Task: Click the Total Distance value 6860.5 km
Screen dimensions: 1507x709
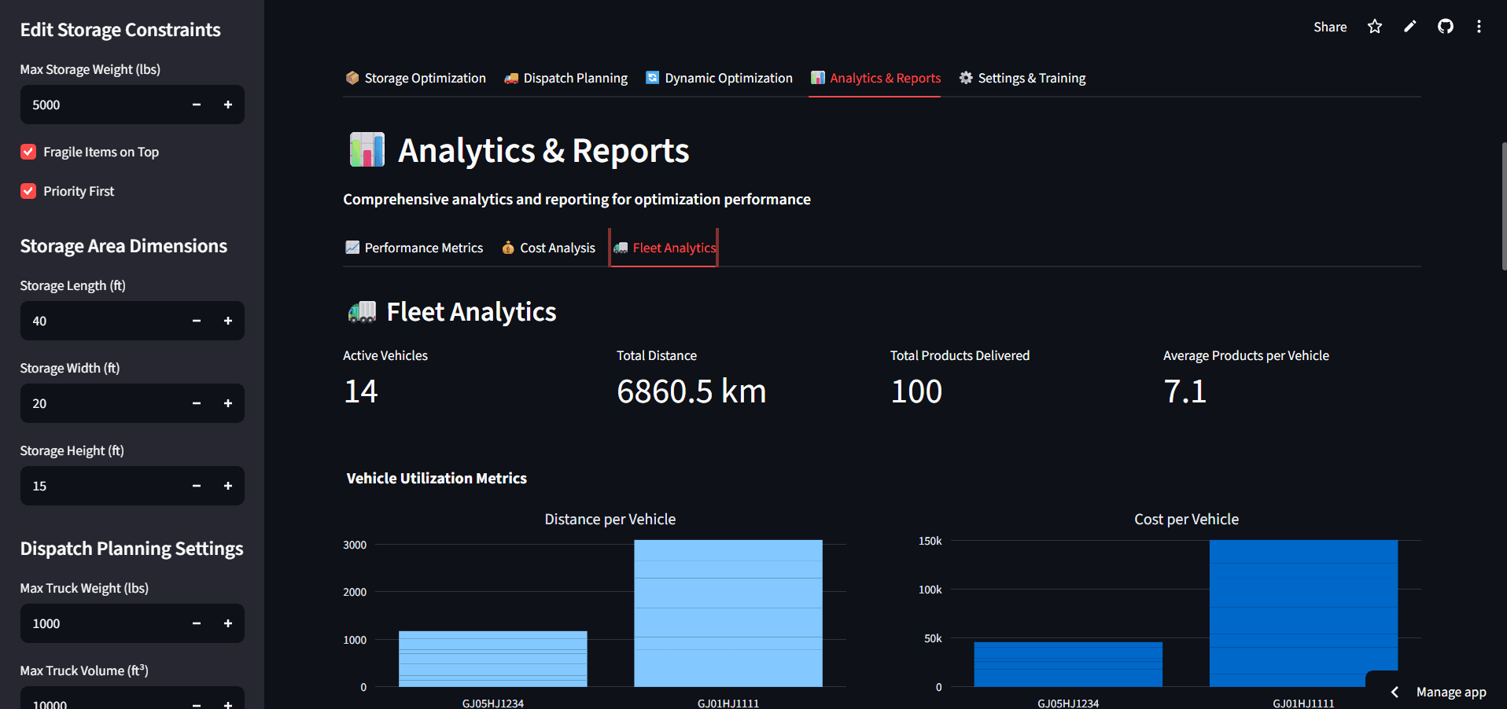Action: [691, 391]
